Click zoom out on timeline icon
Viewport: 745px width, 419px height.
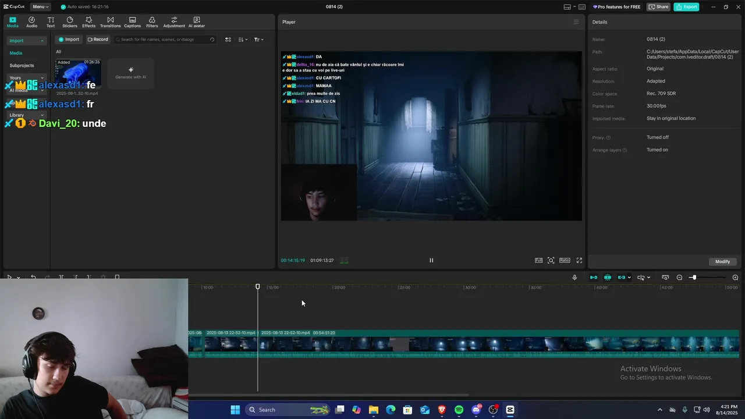point(679,278)
